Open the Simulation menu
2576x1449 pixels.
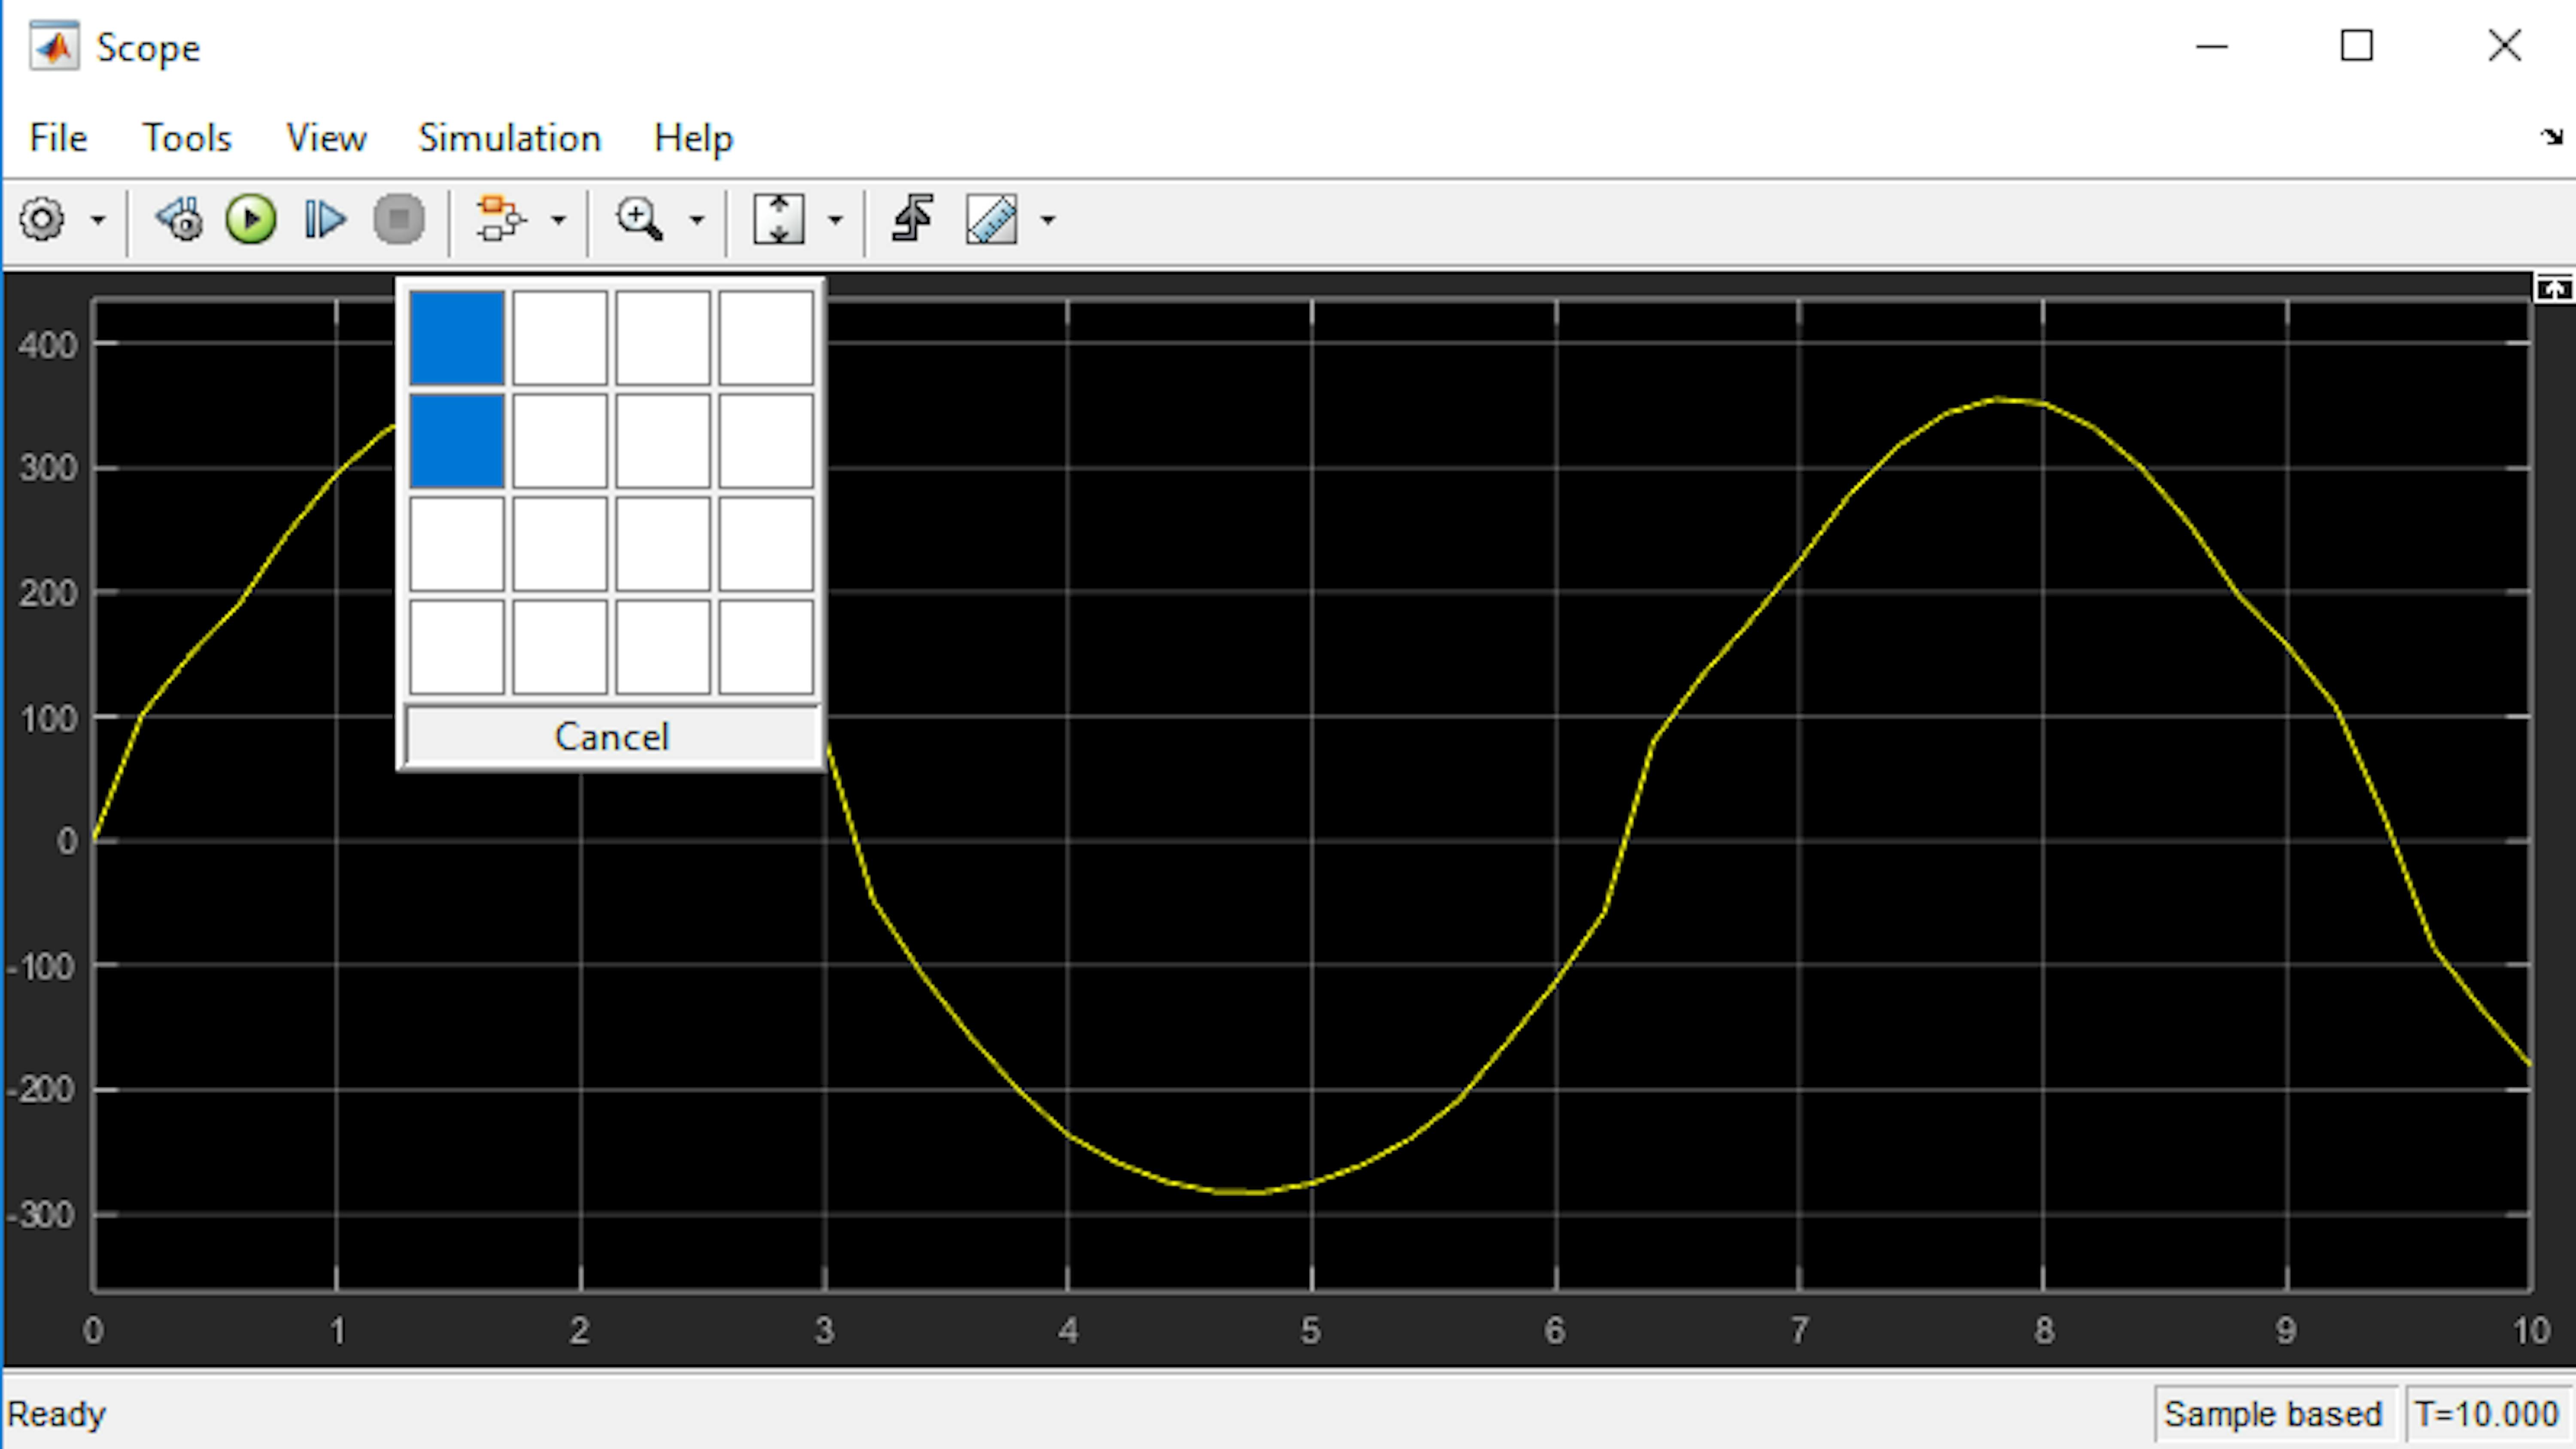[510, 138]
